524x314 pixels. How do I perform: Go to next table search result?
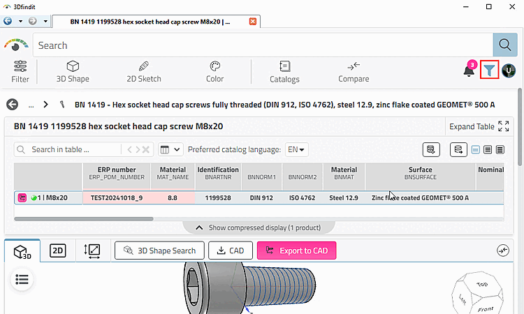pyautogui.click(x=138, y=149)
